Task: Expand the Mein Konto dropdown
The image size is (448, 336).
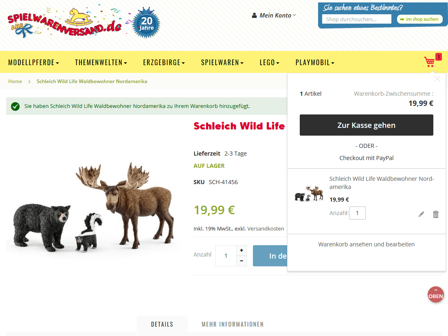Action: click(274, 15)
